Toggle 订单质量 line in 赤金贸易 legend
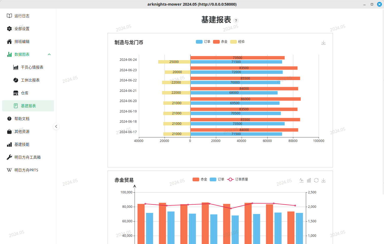Screen dimensions: 384x244 [x=238, y=179]
